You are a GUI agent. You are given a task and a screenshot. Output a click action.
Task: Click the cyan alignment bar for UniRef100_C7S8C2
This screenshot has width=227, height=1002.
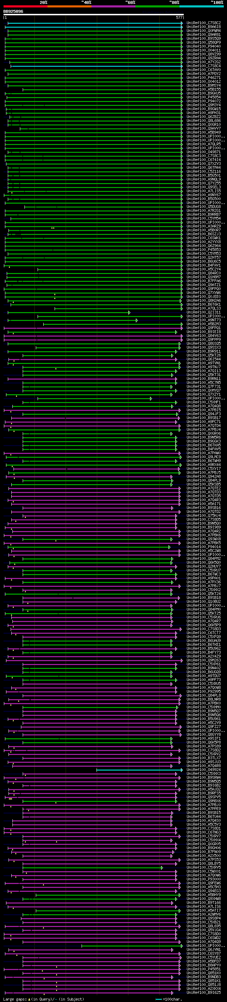[x=95, y=23]
